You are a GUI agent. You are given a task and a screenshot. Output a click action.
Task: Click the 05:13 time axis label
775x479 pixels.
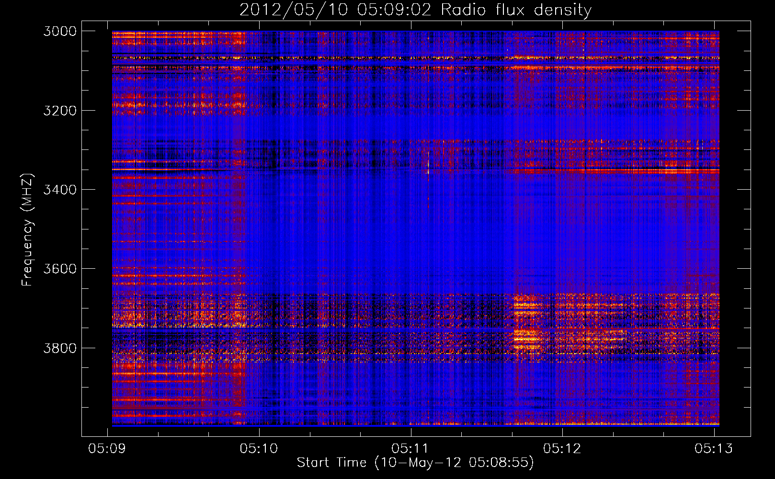[x=714, y=448]
